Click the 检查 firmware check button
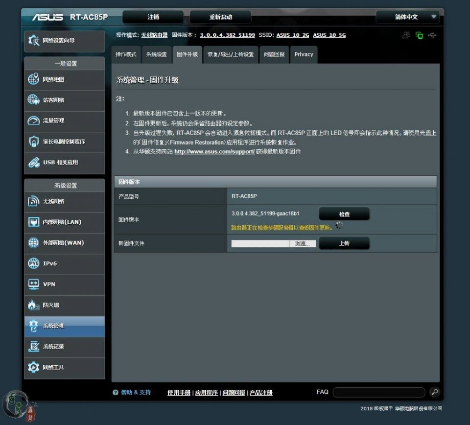The height and width of the screenshot is (425, 470). pyautogui.click(x=344, y=214)
